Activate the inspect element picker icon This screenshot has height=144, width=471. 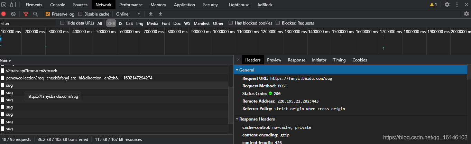pos(4,5)
